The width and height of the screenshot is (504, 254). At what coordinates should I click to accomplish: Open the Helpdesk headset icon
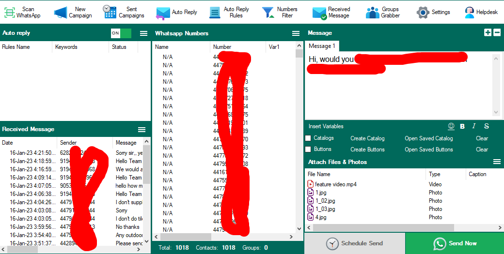(x=469, y=13)
